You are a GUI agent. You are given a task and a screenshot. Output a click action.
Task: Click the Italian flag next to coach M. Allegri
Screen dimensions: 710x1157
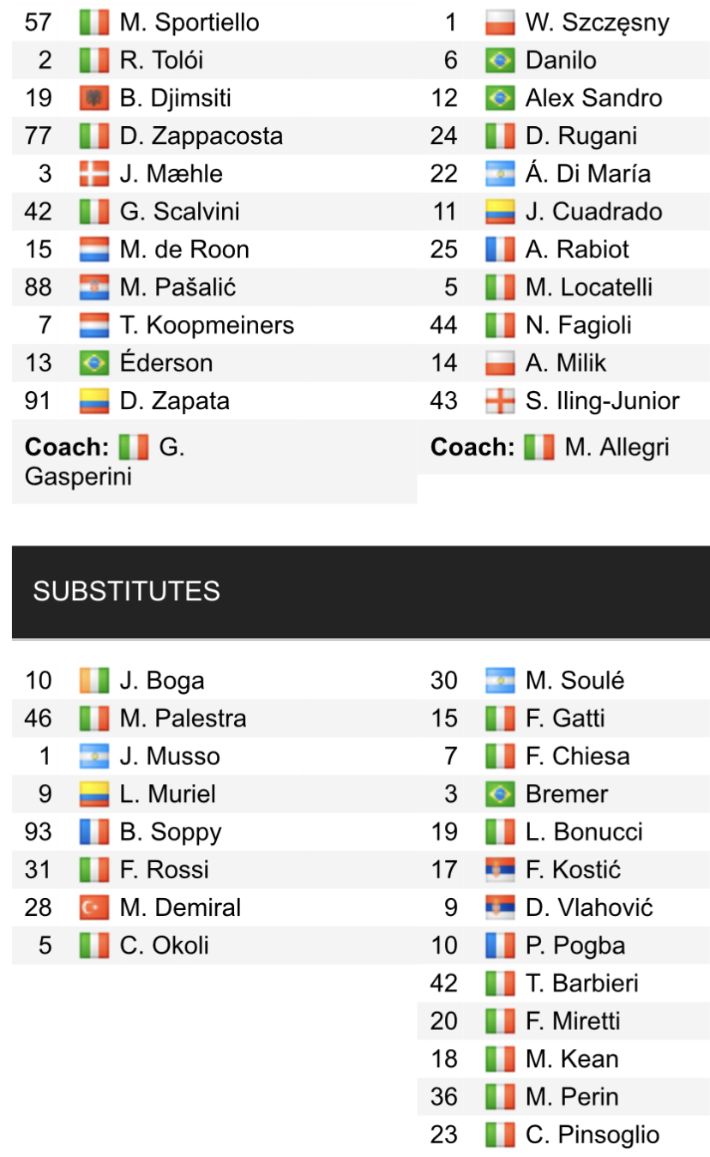click(x=539, y=447)
